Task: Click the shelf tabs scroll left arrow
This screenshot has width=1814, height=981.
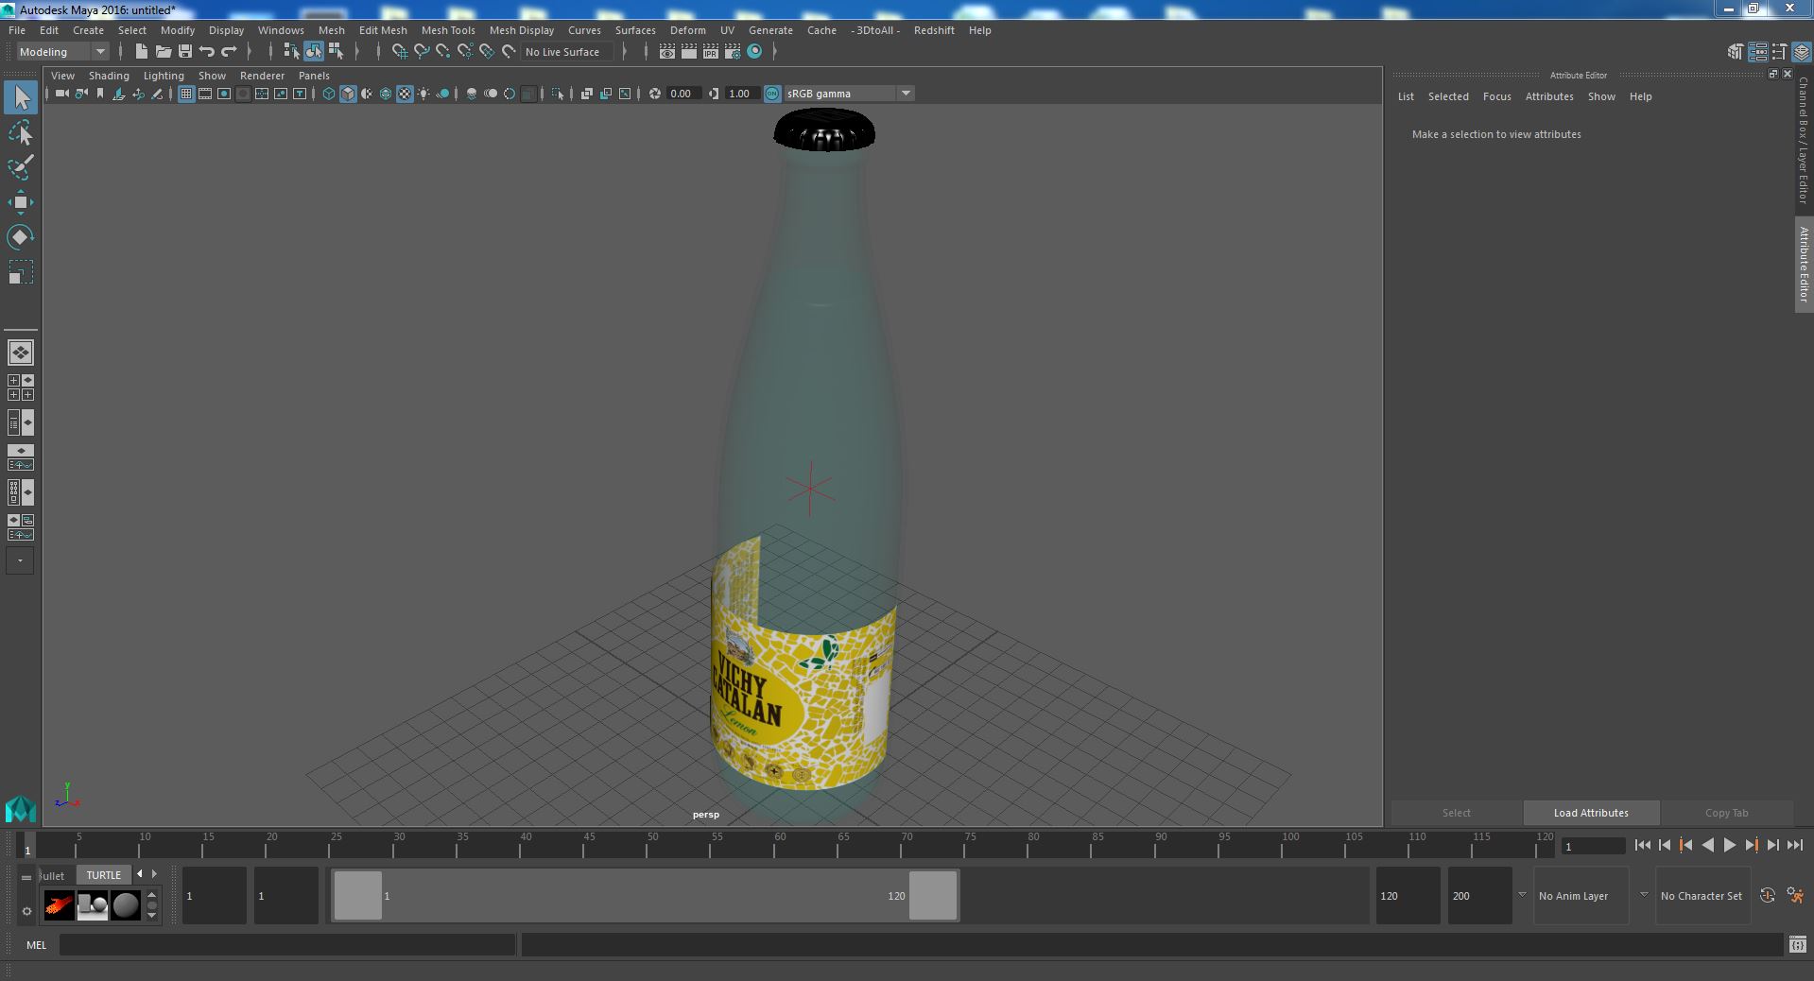Action: [x=140, y=874]
